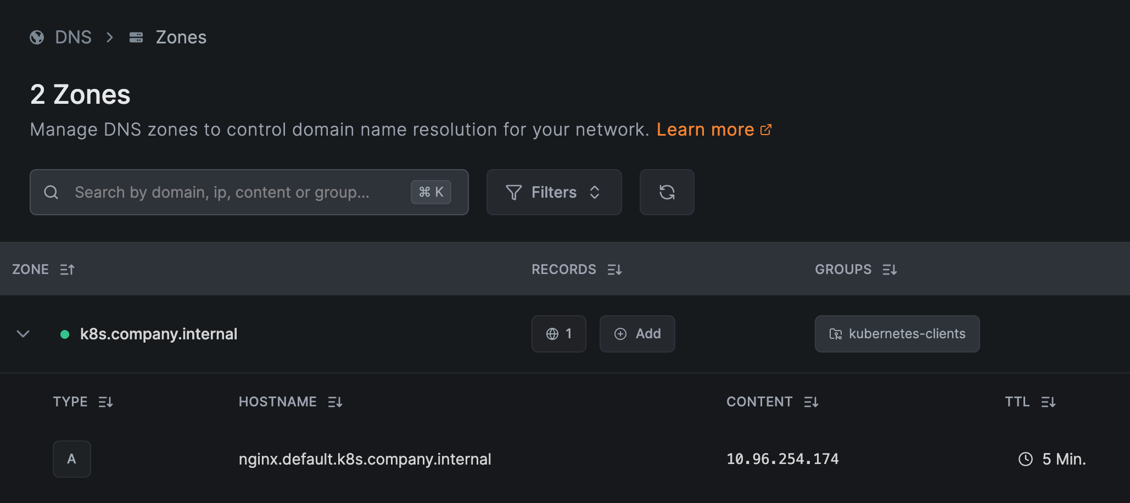
Task: Click the ⌘ K shortcut badge
Action: click(431, 192)
